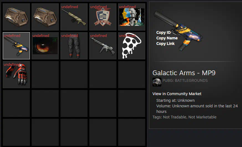The height and width of the screenshot is (147, 242).
Task: Click the large MP9 preview image
Action: [179, 31]
